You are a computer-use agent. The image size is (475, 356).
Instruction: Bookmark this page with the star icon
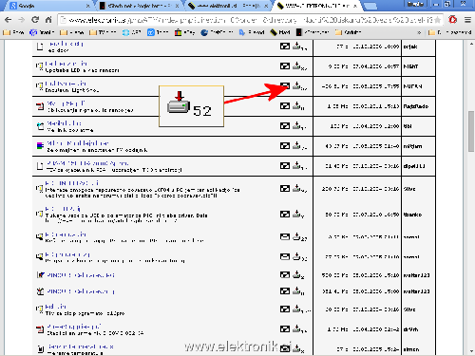[x=437, y=20]
